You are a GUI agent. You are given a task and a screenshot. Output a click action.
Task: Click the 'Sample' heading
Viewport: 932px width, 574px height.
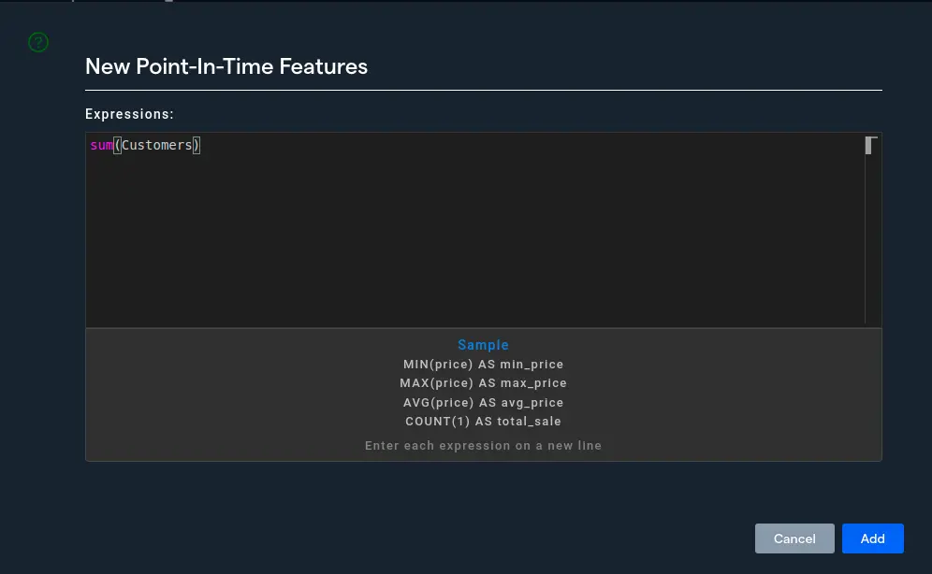coord(483,345)
